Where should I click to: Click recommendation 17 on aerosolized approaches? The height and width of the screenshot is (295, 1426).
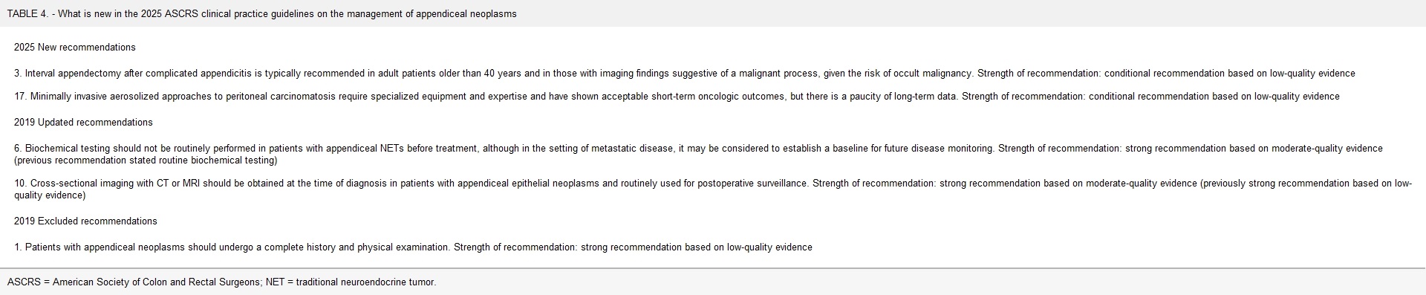coord(677,97)
